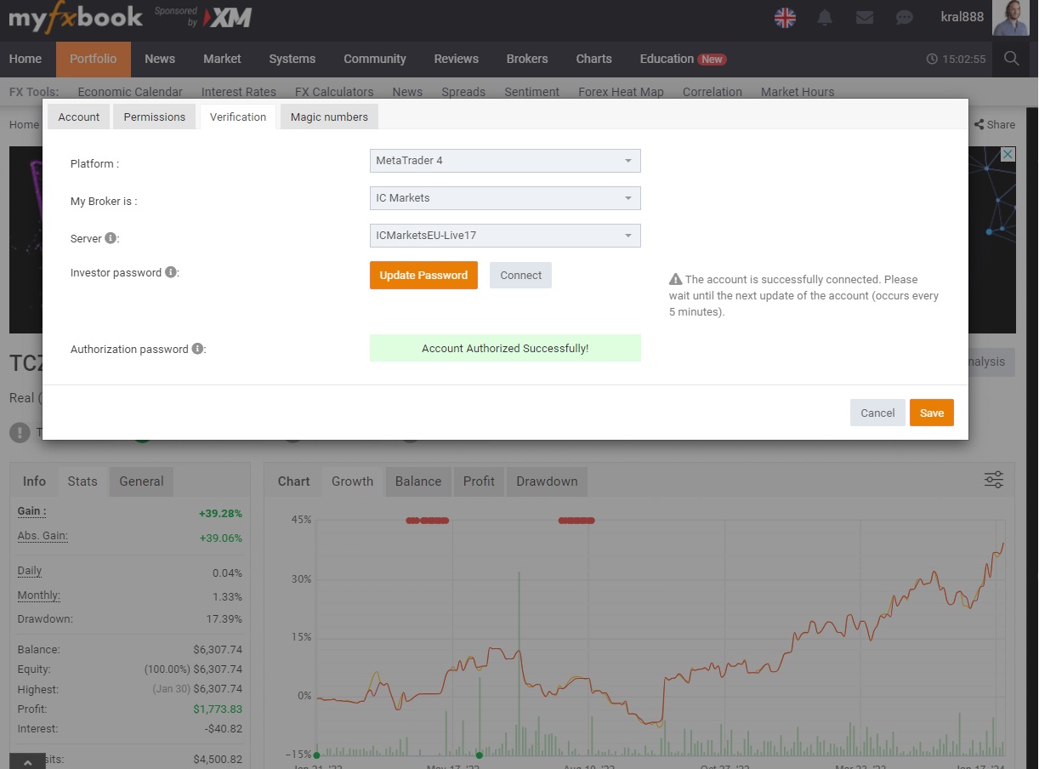Open the Charts menu
The image size is (1039, 769).
593,59
